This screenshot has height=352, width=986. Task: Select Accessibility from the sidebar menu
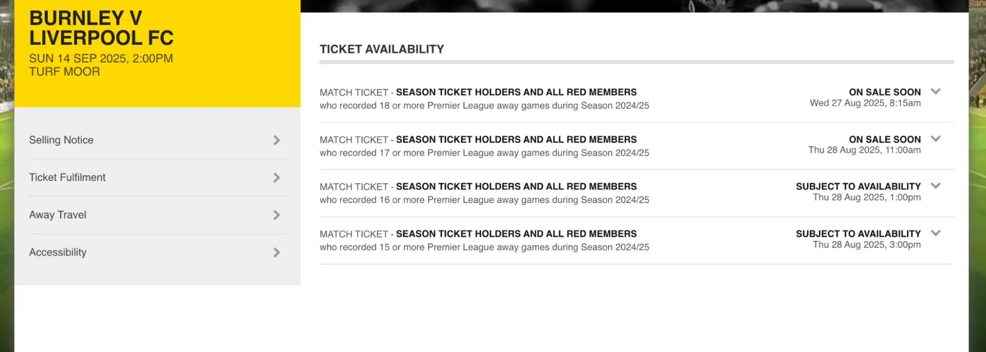[x=58, y=252]
